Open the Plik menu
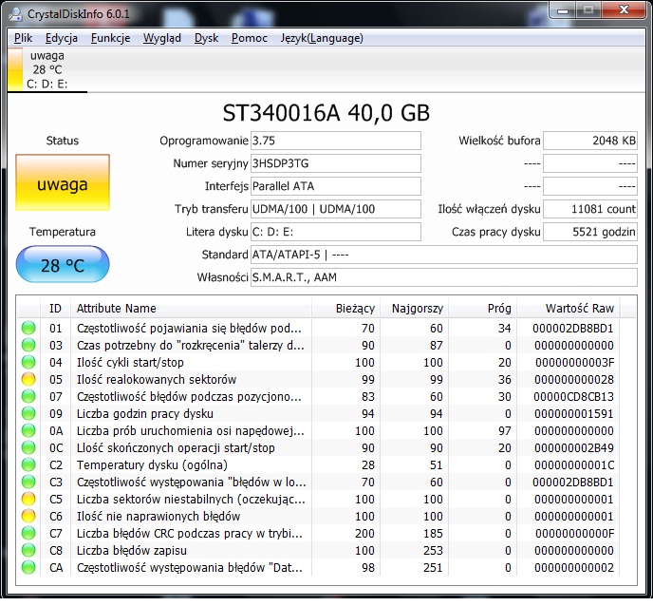 pyautogui.click(x=23, y=38)
